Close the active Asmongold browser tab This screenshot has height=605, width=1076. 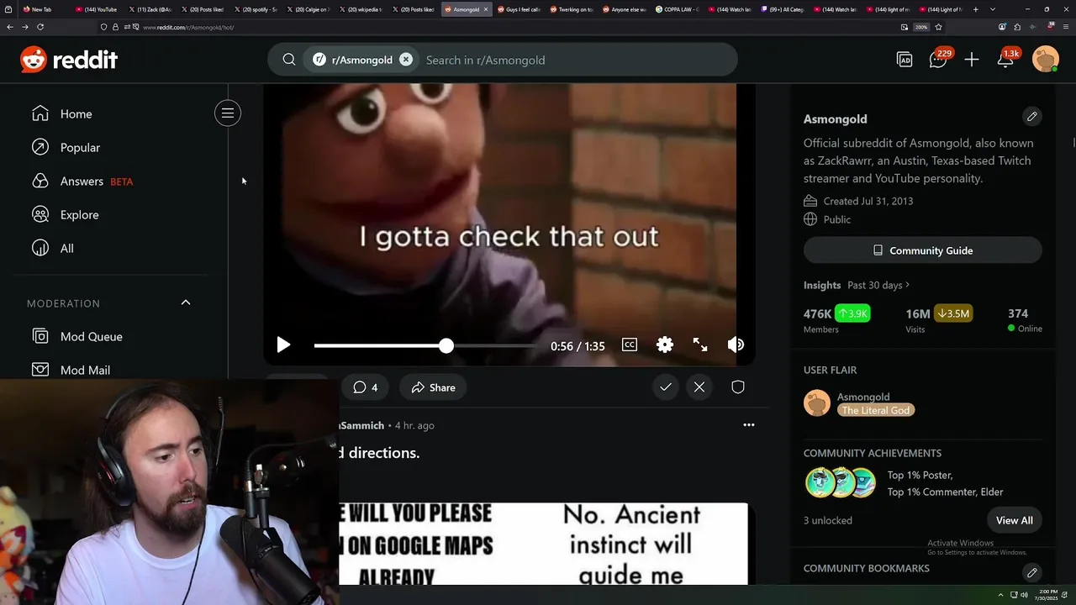(x=486, y=9)
